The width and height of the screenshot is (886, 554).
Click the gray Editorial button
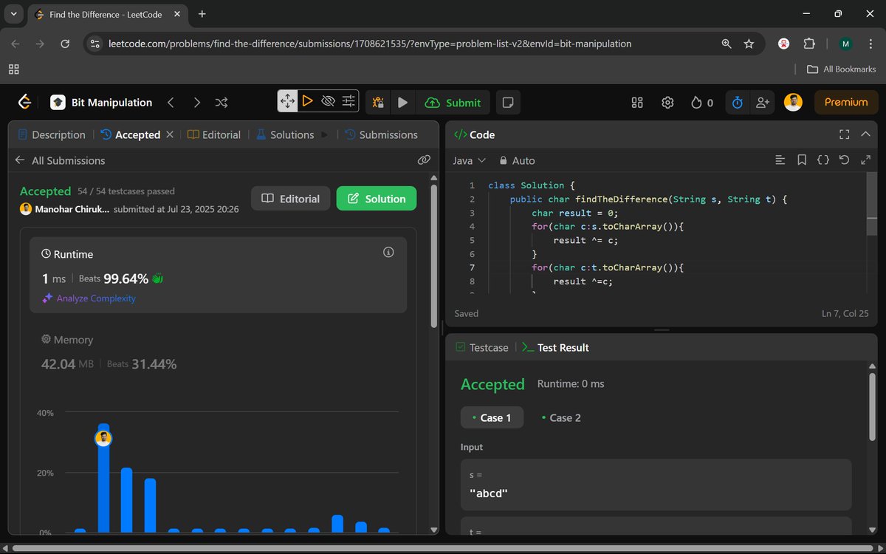coord(291,199)
